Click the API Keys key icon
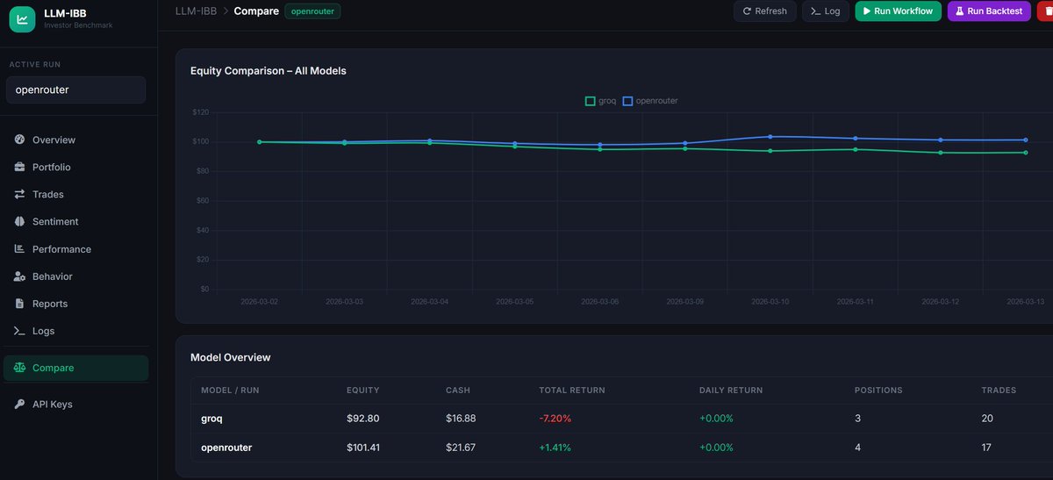This screenshot has width=1053, height=480. (x=19, y=405)
